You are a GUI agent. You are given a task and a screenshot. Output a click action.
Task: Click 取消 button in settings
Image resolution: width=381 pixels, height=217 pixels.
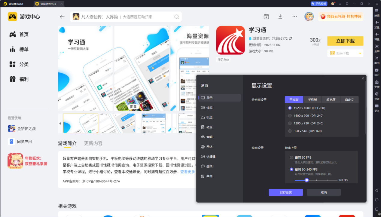click(324, 192)
